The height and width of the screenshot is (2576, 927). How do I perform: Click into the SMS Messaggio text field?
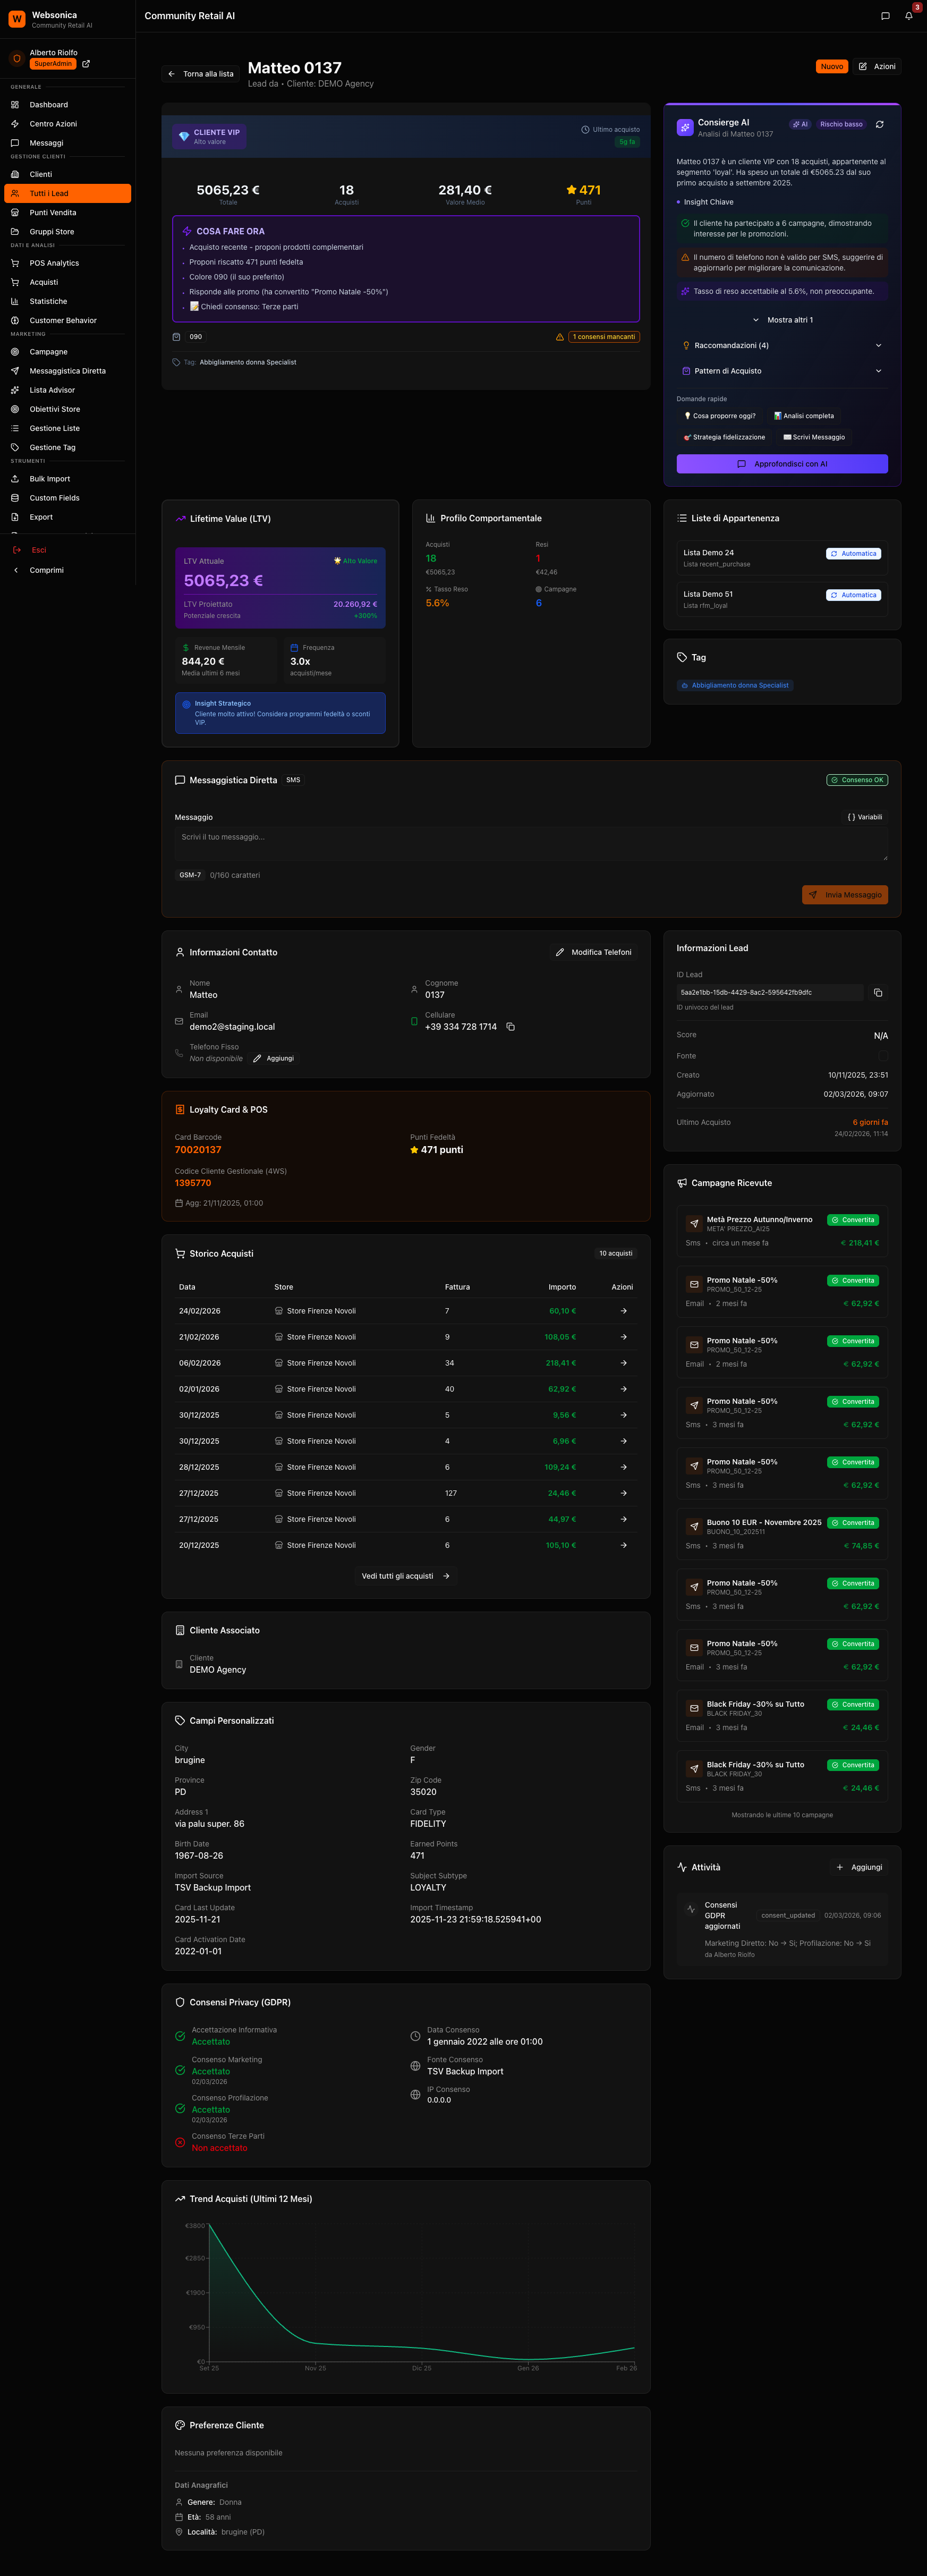click(530, 844)
